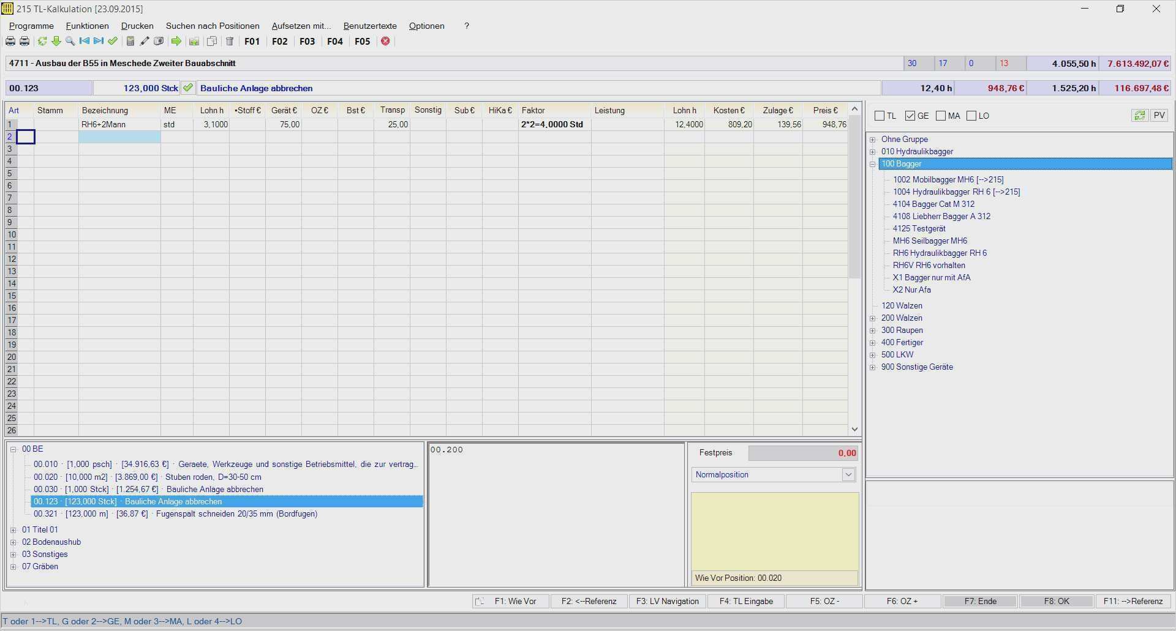
Task: Enable the TL checkbox
Action: click(x=880, y=116)
